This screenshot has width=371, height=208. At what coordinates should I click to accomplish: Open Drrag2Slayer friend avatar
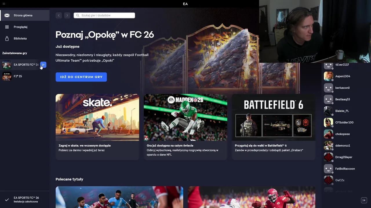click(328, 157)
